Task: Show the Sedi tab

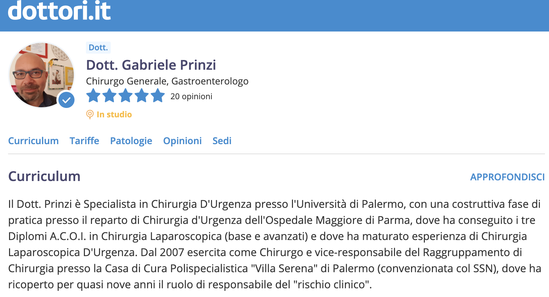Action: tap(222, 141)
